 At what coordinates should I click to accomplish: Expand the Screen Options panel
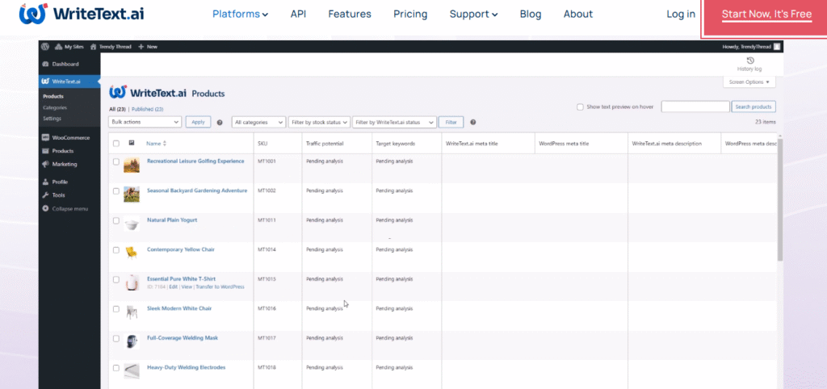point(750,82)
